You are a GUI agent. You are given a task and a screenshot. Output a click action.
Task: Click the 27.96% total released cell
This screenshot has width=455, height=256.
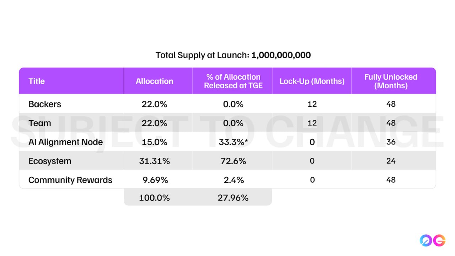tap(233, 198)
